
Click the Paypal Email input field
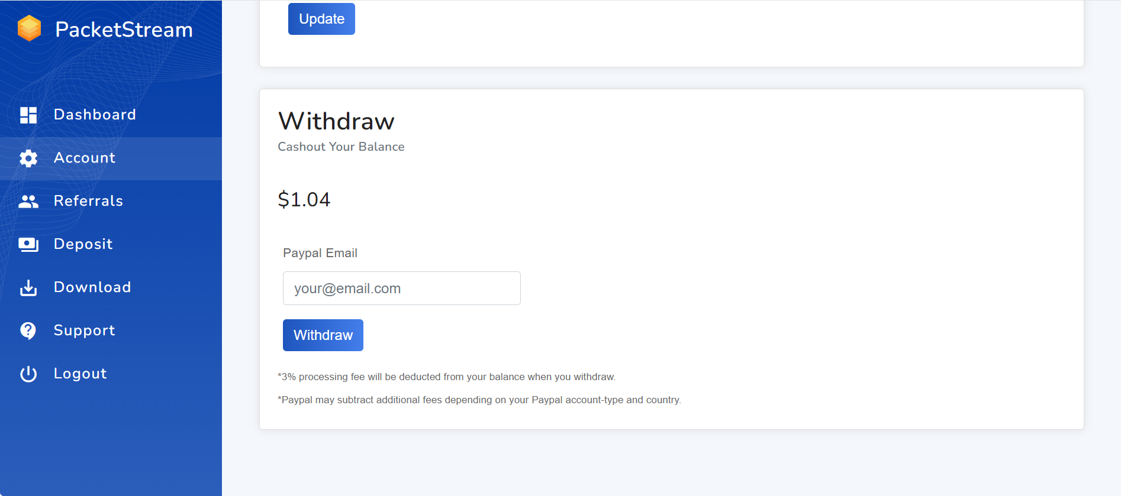click(x=401, y=288)
